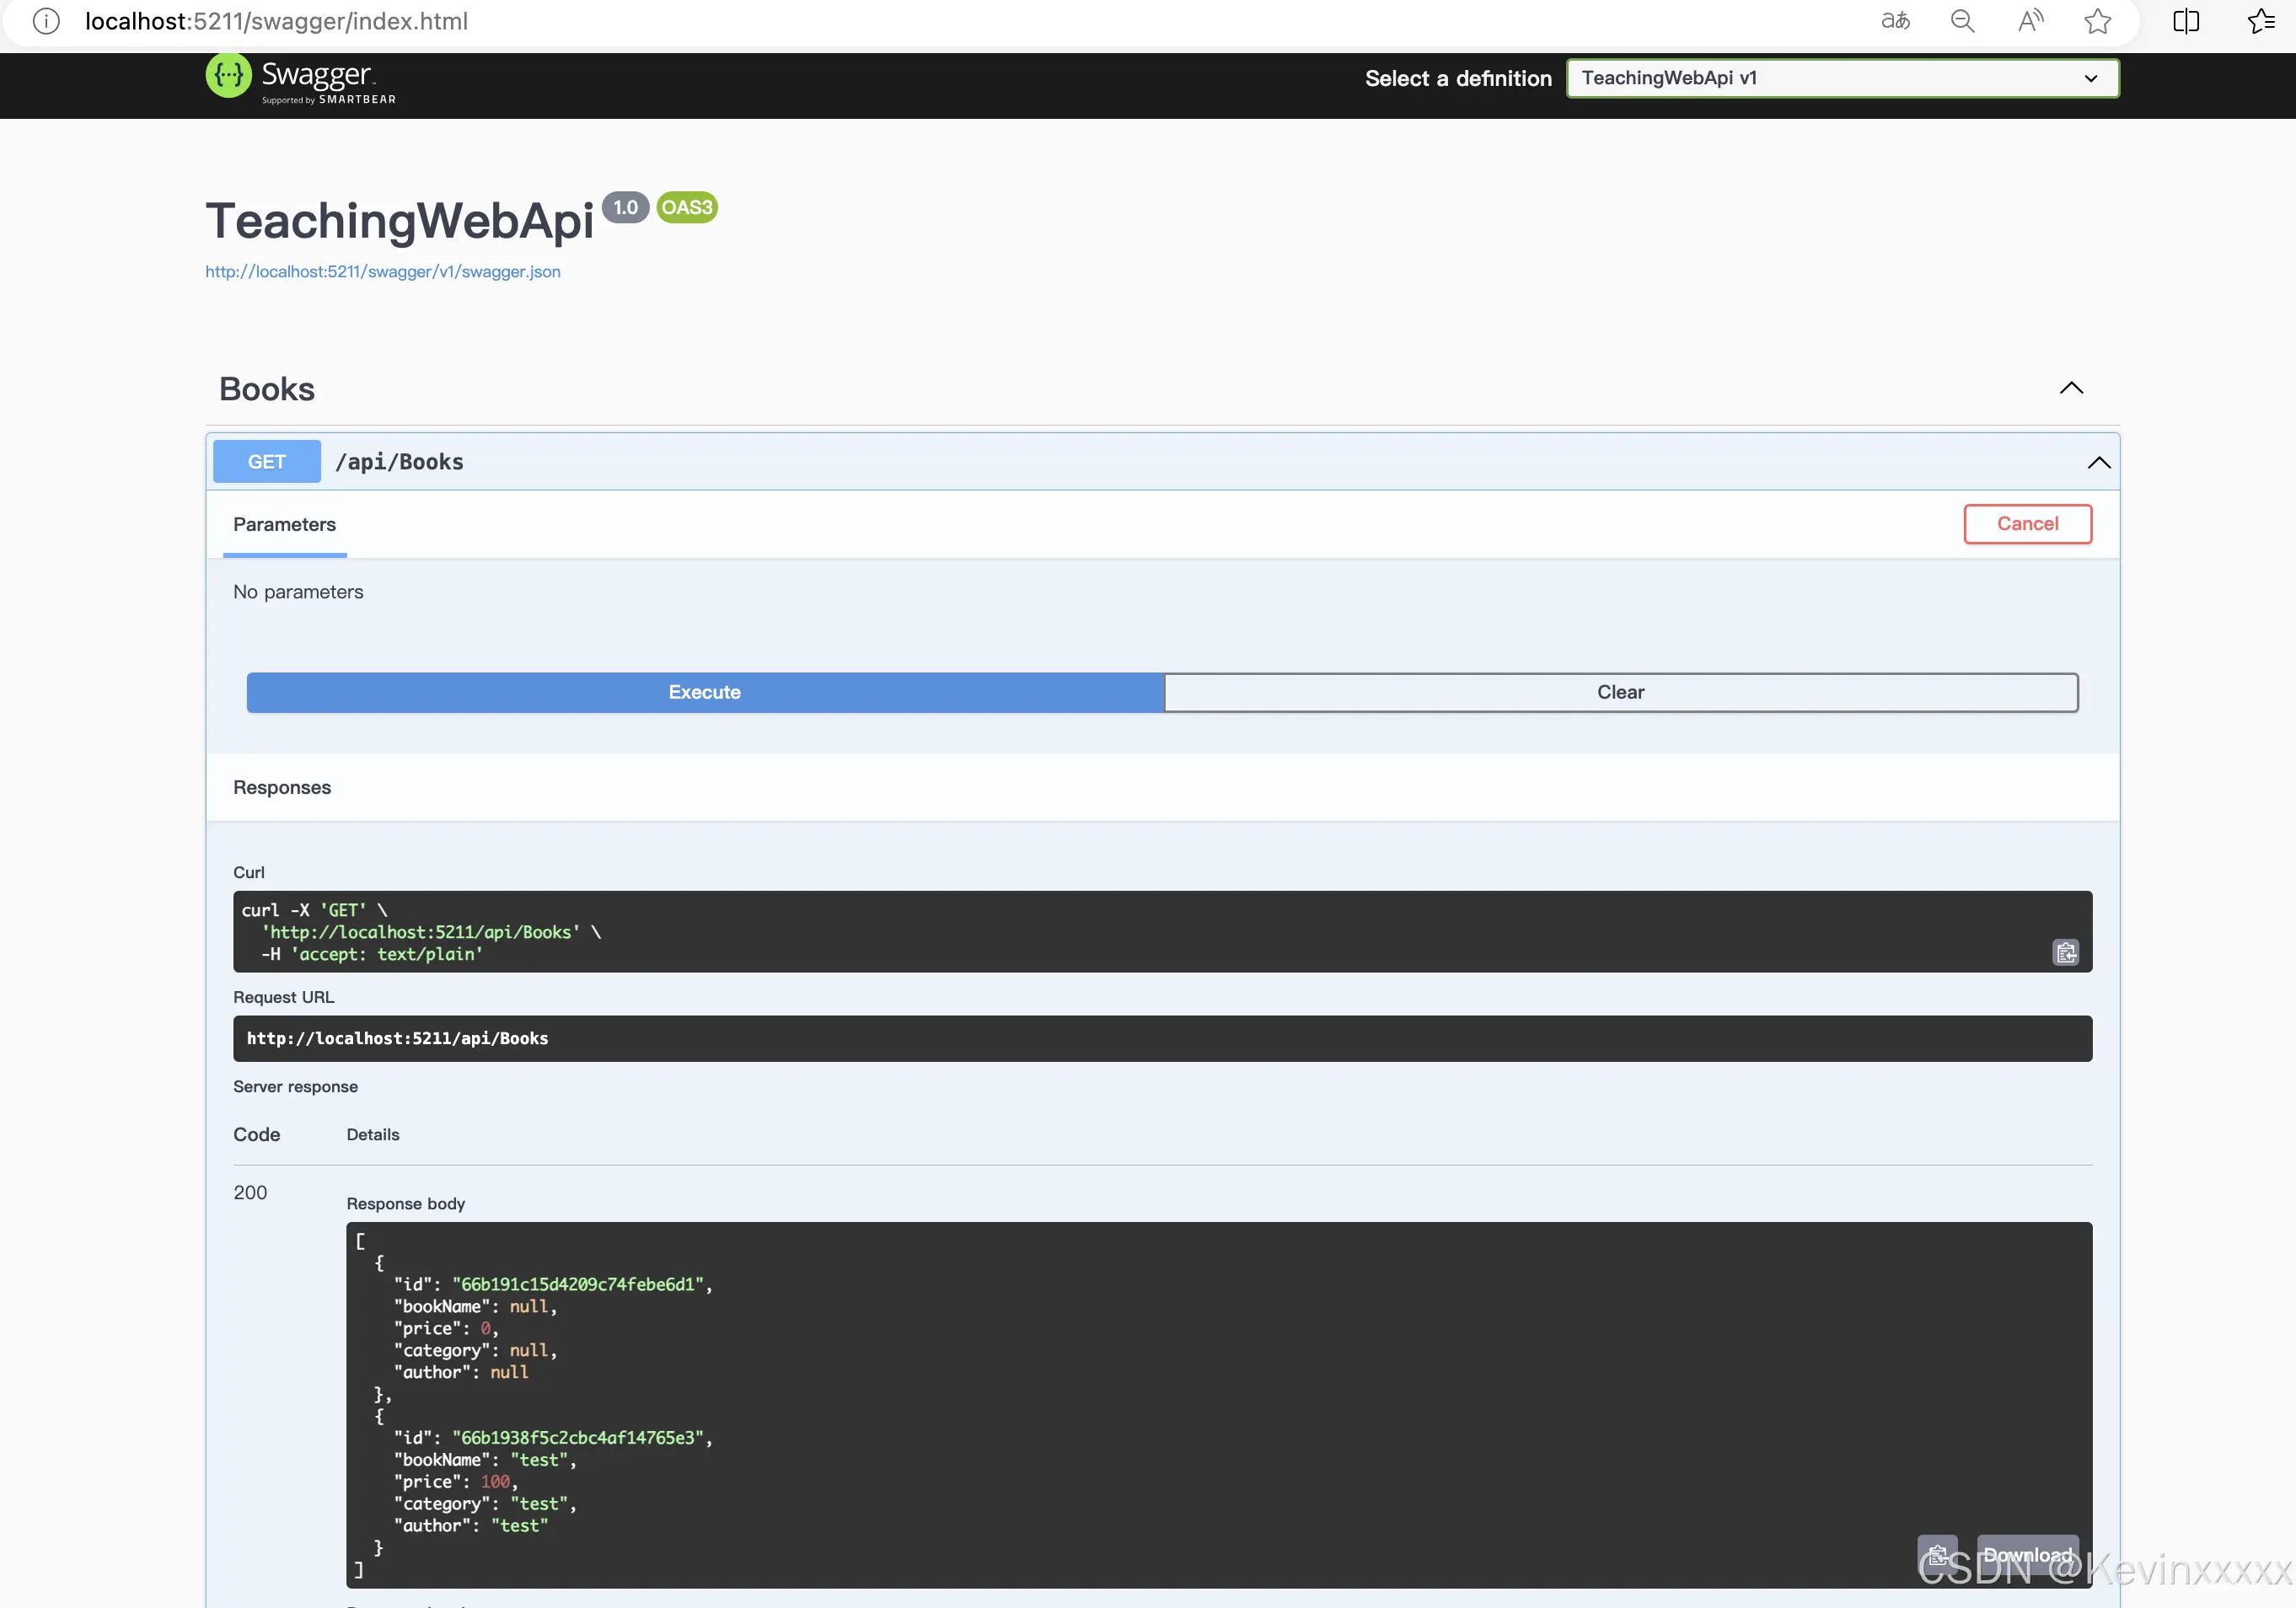Click the Server response label
The width and height of the screenshot is (2296, 1608).
(295, 1086)
